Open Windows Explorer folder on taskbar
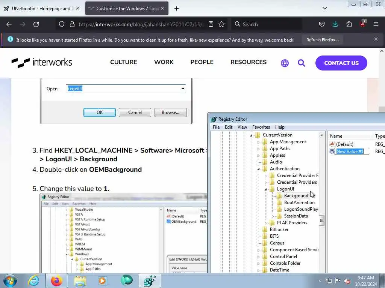 pyautogui.click(x=80, y=280)
